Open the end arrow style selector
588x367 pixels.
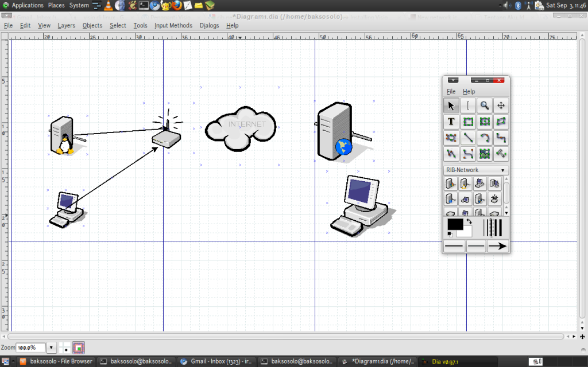498,247
